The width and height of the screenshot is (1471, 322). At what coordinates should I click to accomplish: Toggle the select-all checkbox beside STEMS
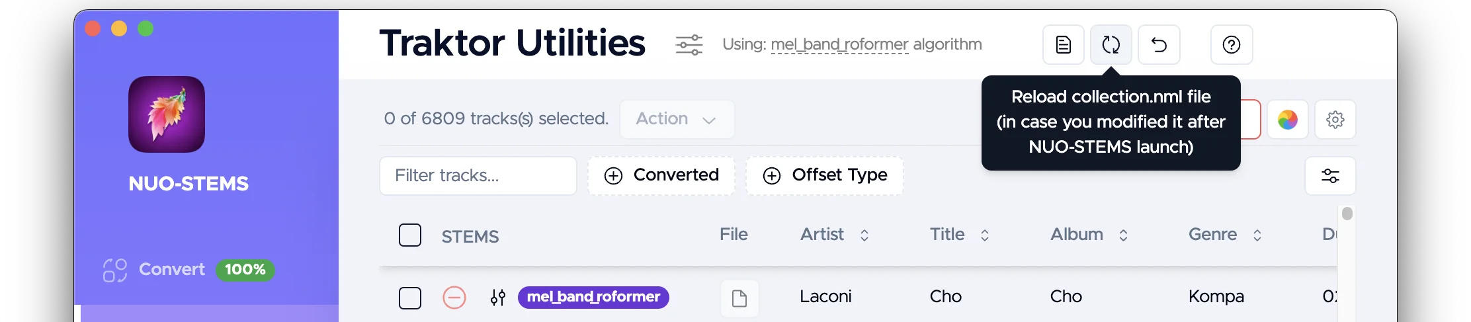(410, 235)
